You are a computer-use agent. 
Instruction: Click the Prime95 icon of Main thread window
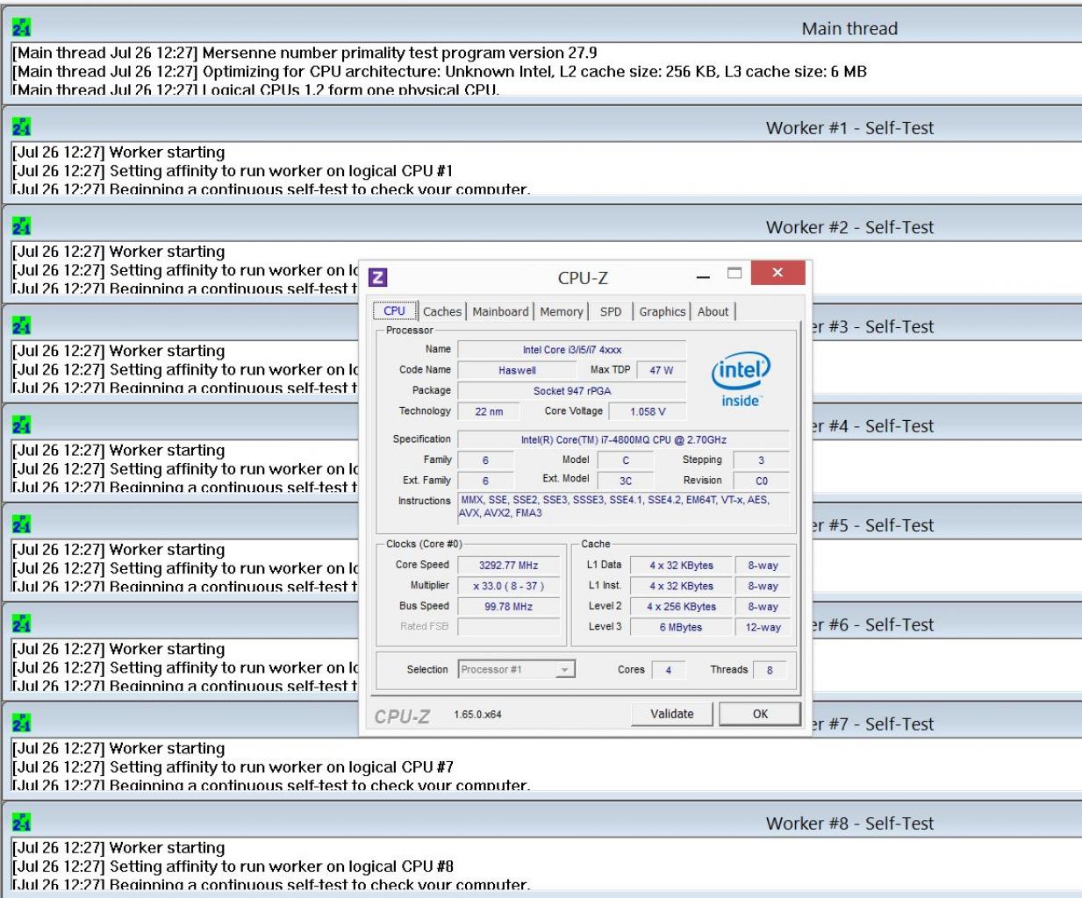pyautogui.click(x=22, y=28)
